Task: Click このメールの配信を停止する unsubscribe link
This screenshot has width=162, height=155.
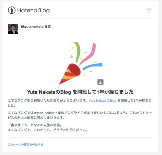Action: 25,144
